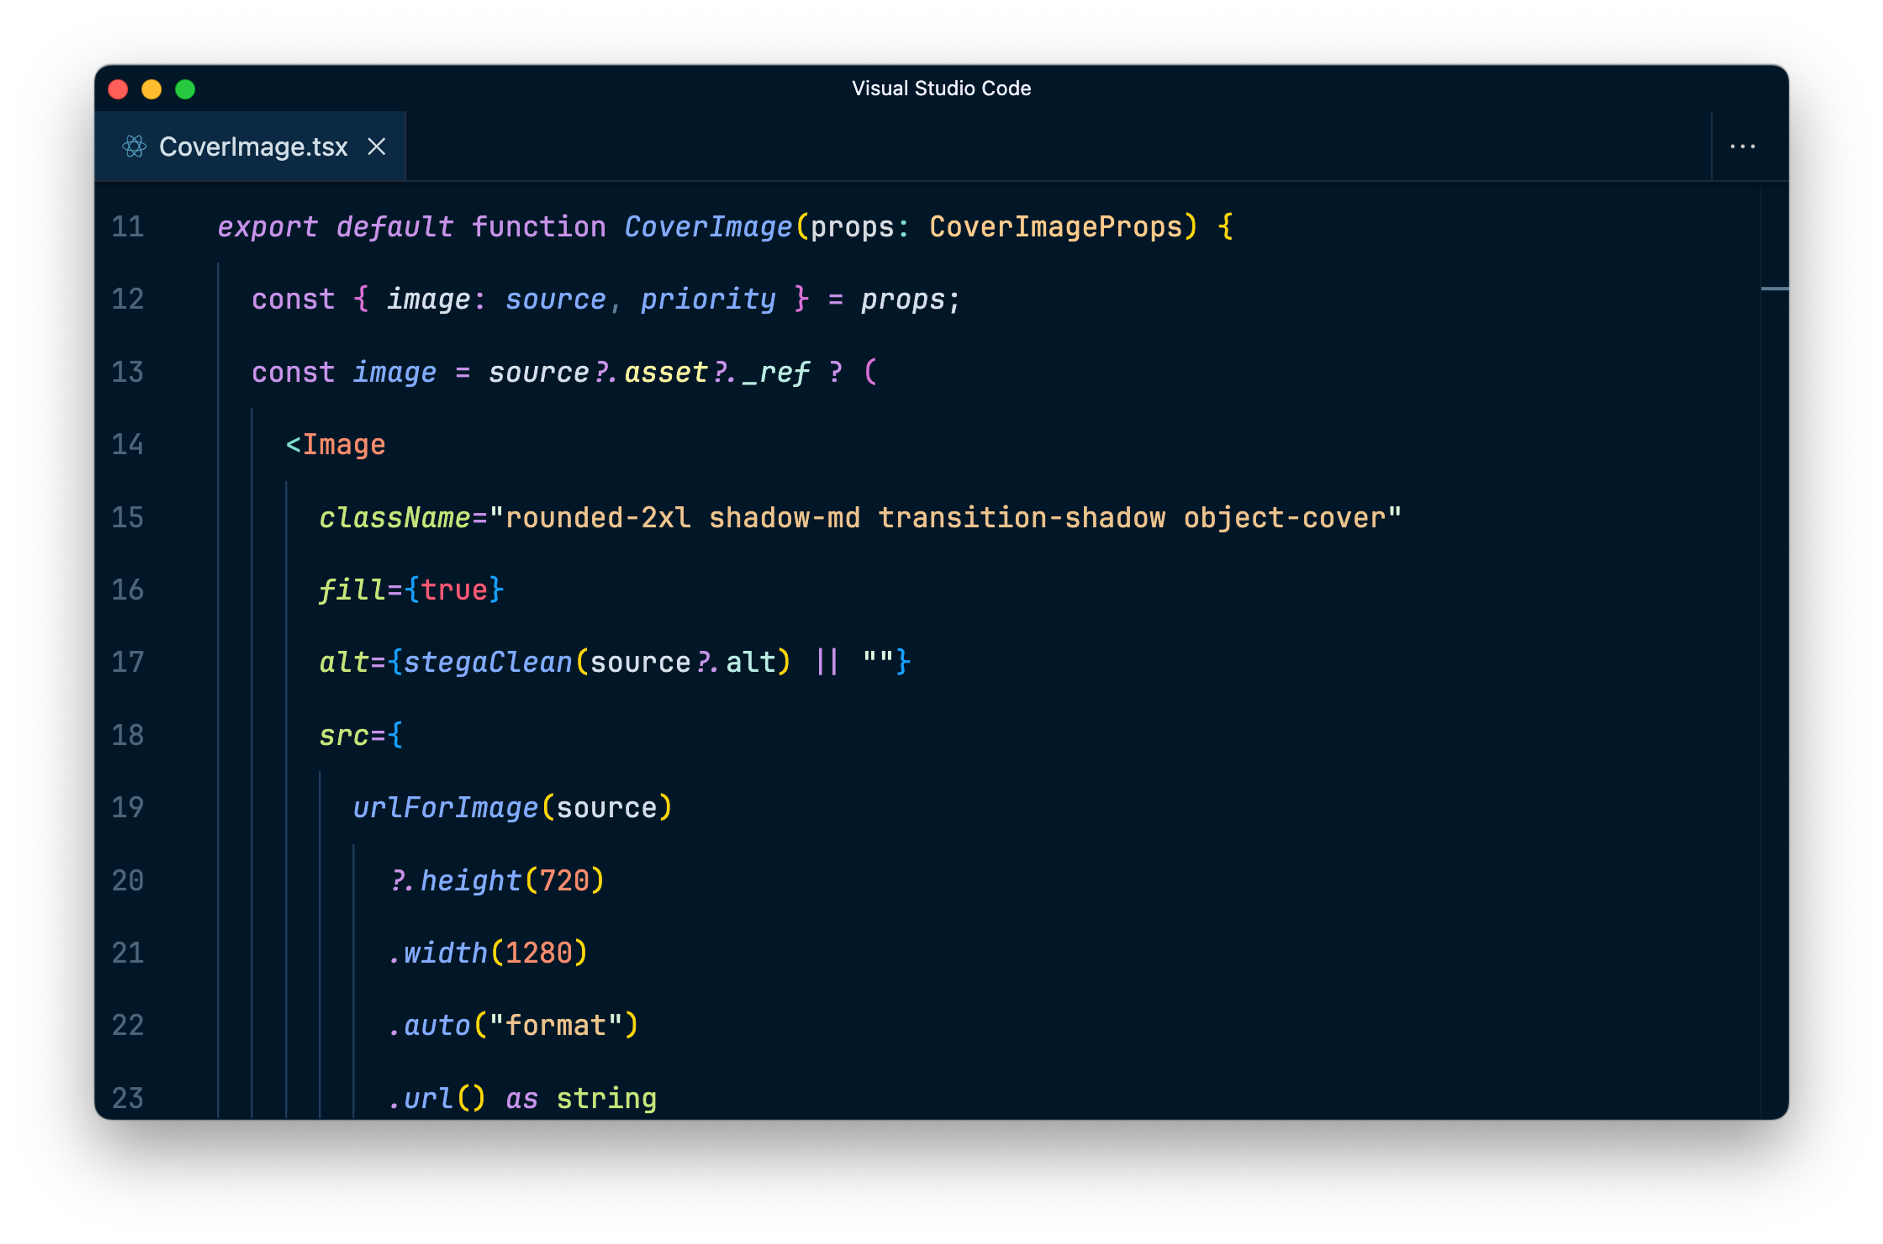Click the true value in fill attribute

pyautogui.click(x=454, y=589)
